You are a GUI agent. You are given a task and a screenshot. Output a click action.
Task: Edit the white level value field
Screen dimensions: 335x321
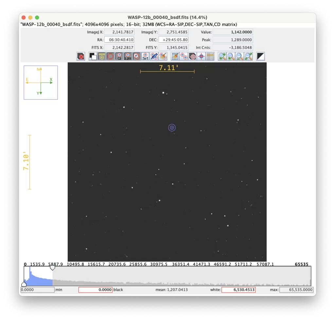pyautogui.click(x=238, y=290)
